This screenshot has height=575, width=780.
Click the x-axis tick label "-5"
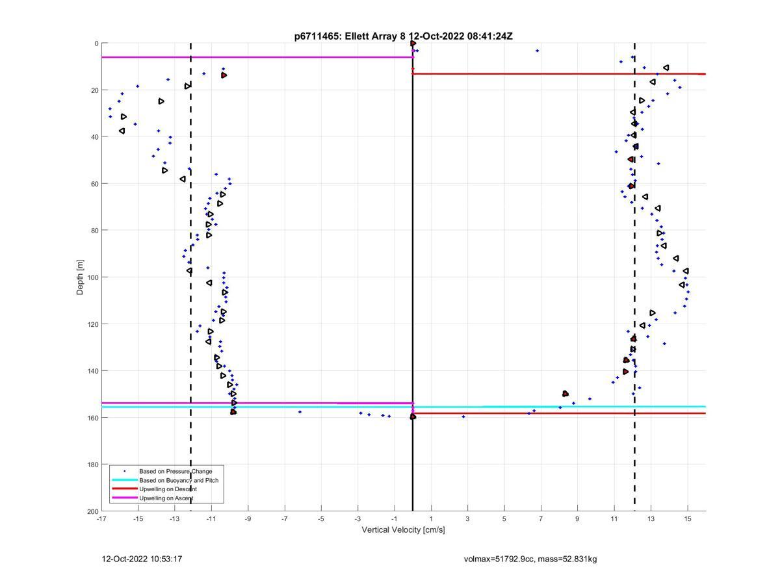tap(321, 518)
